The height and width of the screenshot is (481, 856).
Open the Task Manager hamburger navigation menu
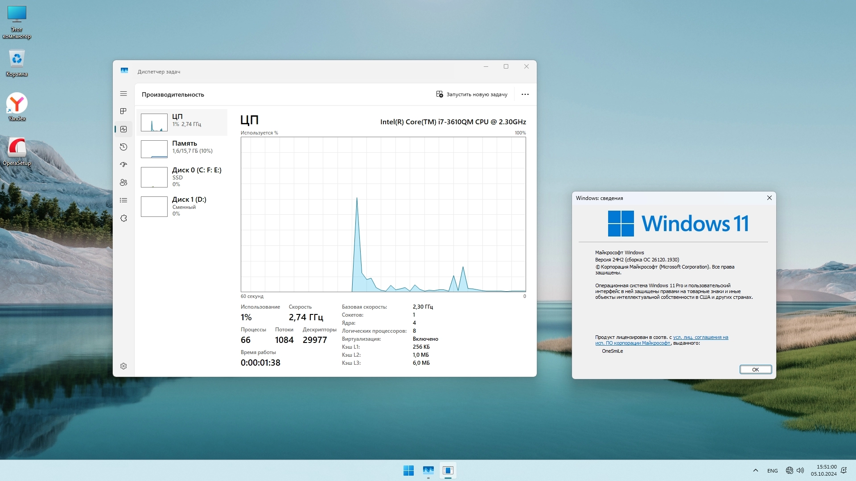tap(123, 94)
